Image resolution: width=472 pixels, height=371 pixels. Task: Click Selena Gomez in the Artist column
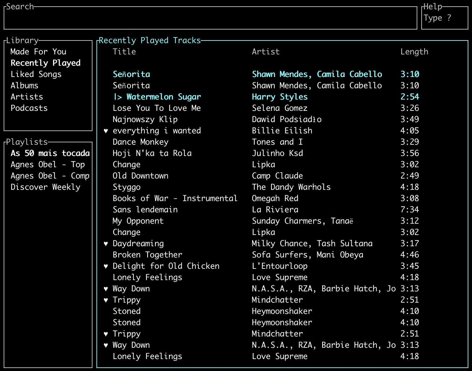[280, 108]
